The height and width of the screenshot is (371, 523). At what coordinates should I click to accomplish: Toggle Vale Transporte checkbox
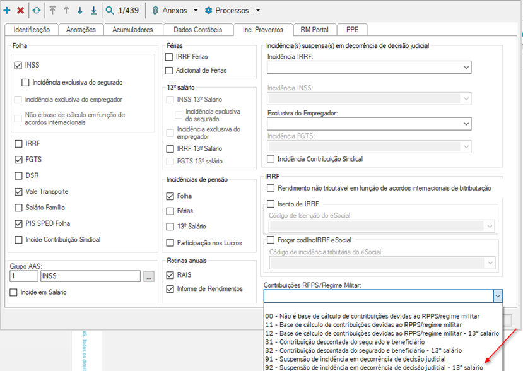[x=18, y=192]
